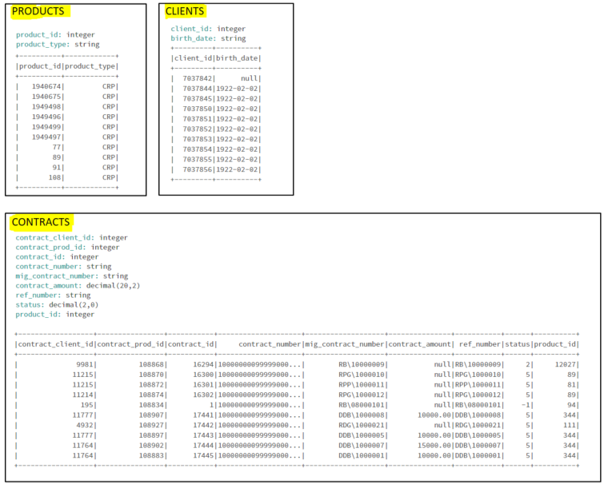The height and width of the screenshot is (488, 608).
Task: Select client_id 7037842 in CLIENTS table
Action: 198,78
